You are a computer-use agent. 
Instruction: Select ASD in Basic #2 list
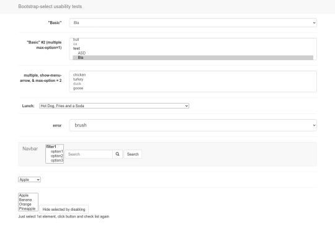(193, 53)
